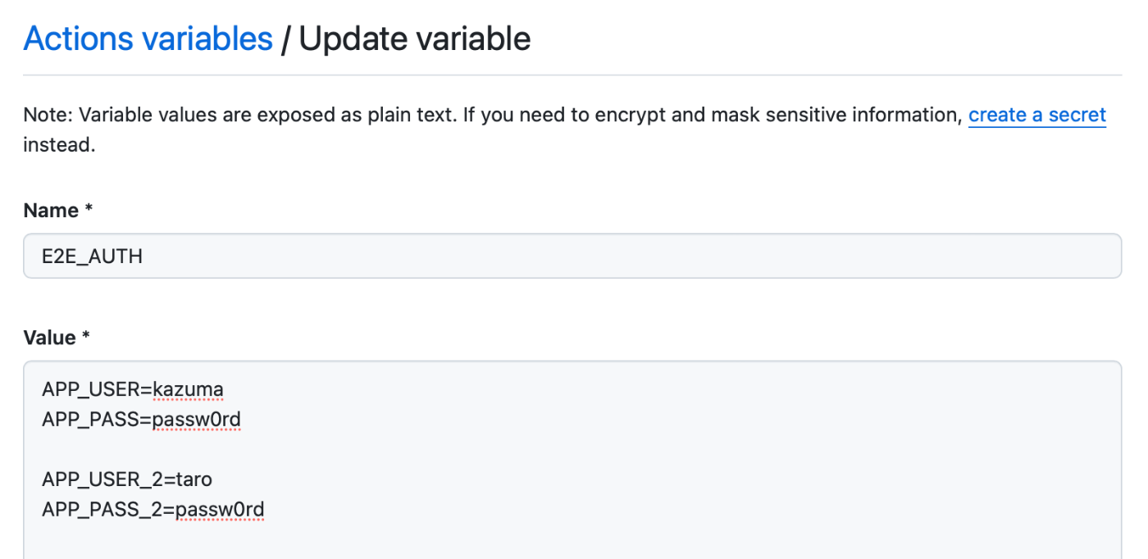The image size is (1148, 559).
Task: Click the APP_USER_2=taro line
Action: click(127, 479)
